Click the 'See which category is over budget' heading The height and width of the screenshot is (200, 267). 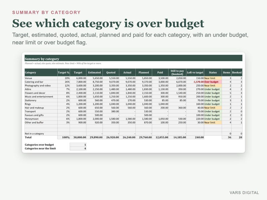tap(108, 23)
